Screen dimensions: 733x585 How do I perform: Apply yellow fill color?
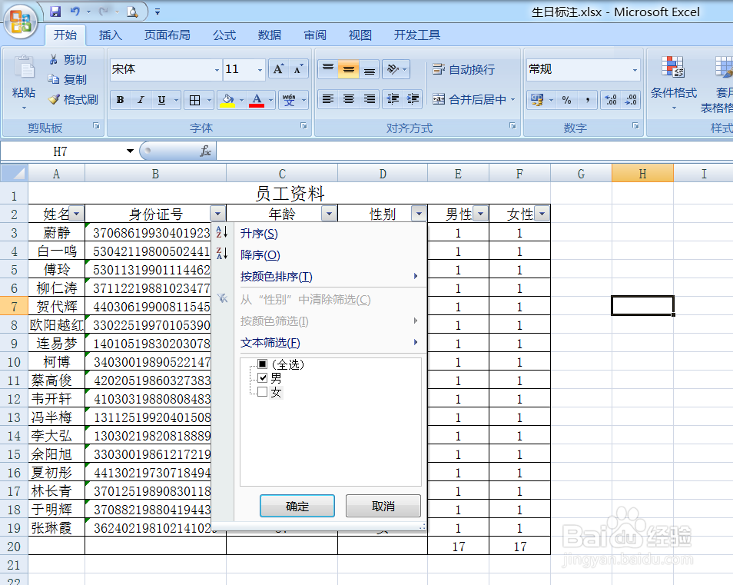(x=227, y=100)
